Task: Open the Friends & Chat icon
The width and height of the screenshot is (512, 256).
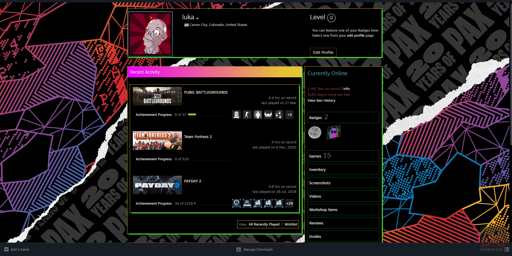Action: (x=506, y=249)
